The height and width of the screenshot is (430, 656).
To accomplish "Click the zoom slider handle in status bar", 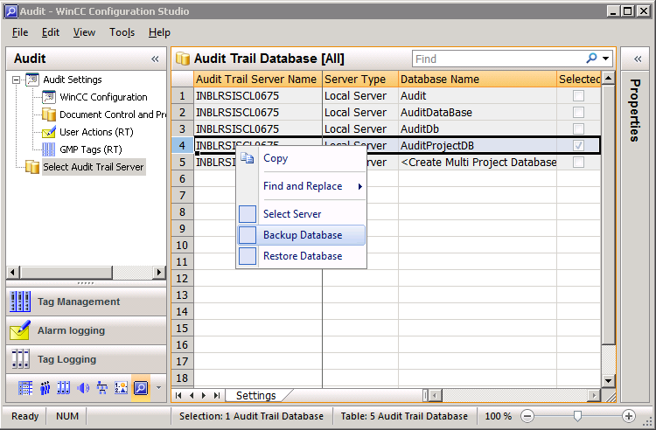I will 577,416.
